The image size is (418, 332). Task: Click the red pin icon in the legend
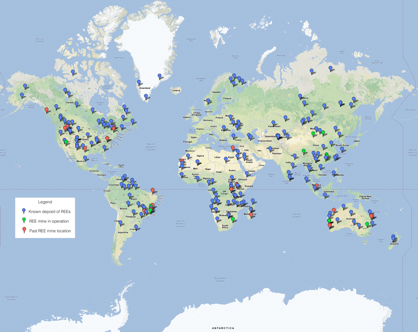coord(24,230)
